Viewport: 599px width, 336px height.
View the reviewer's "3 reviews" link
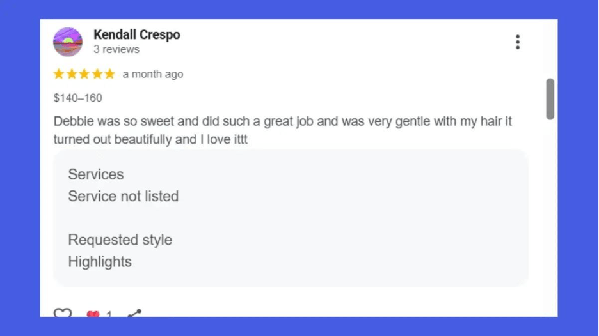pos(116,49)
